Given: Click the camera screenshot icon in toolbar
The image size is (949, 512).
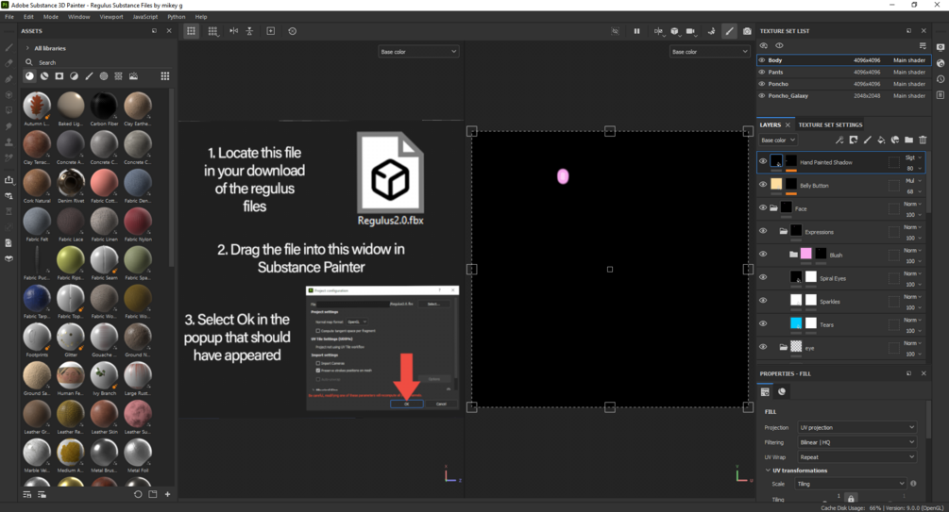Looking at the screenshot, I should coord(747,31).
